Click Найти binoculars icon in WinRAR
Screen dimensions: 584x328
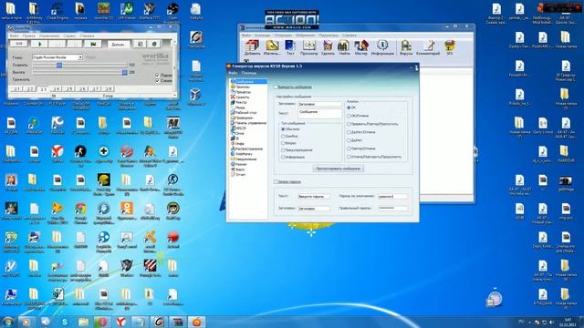click(344, 48)
